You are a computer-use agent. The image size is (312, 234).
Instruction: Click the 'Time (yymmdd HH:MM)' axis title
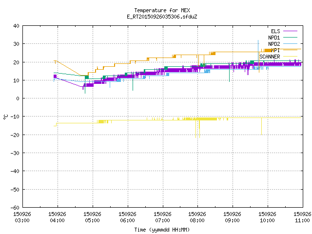[x=162, y=230]
